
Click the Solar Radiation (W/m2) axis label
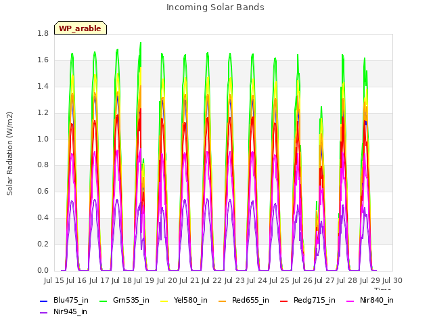coord(9,154)
